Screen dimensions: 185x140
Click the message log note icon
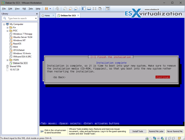(x=179, y=138)
